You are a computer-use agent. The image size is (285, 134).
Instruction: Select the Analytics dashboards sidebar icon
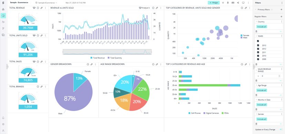(3, 15)
